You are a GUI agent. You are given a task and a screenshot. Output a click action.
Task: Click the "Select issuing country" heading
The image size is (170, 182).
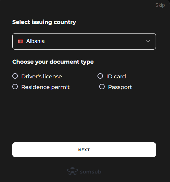point(44,22)
